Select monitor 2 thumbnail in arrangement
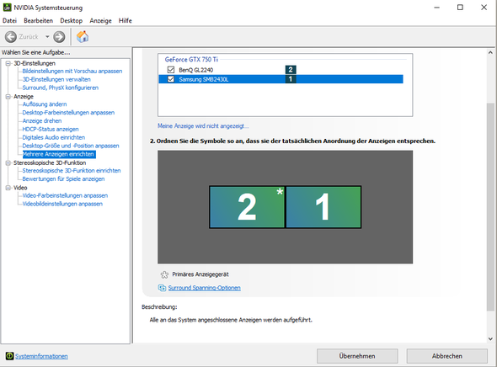The image size is (497, 367). point(247,207)
